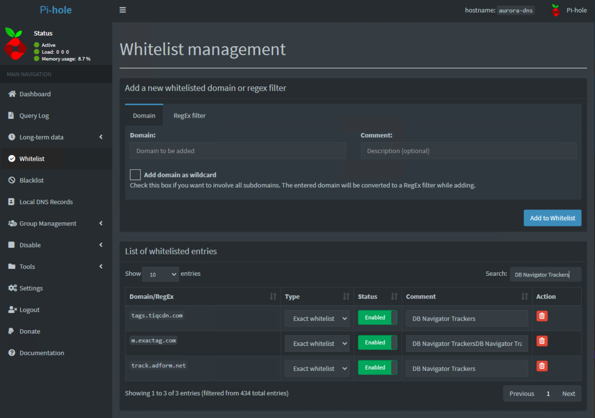Open the Documentation link
The width and height of the screenshot is (595, 418).
pos(42,353)
